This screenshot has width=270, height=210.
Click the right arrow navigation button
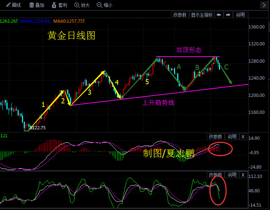[x=228, y=15]
